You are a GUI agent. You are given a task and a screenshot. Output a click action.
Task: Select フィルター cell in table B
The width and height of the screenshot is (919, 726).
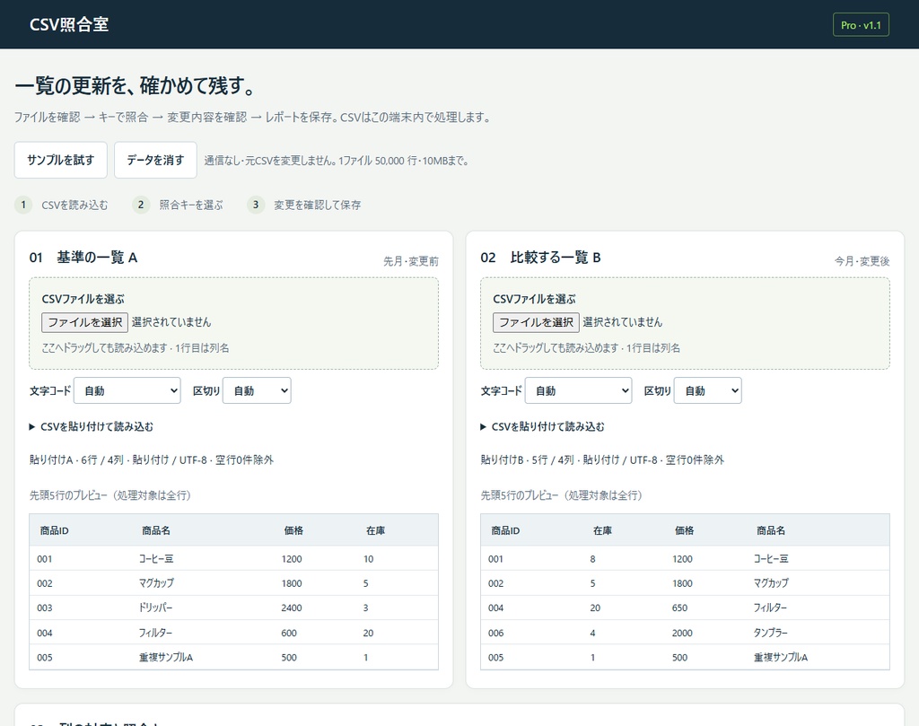click(770, 608)
